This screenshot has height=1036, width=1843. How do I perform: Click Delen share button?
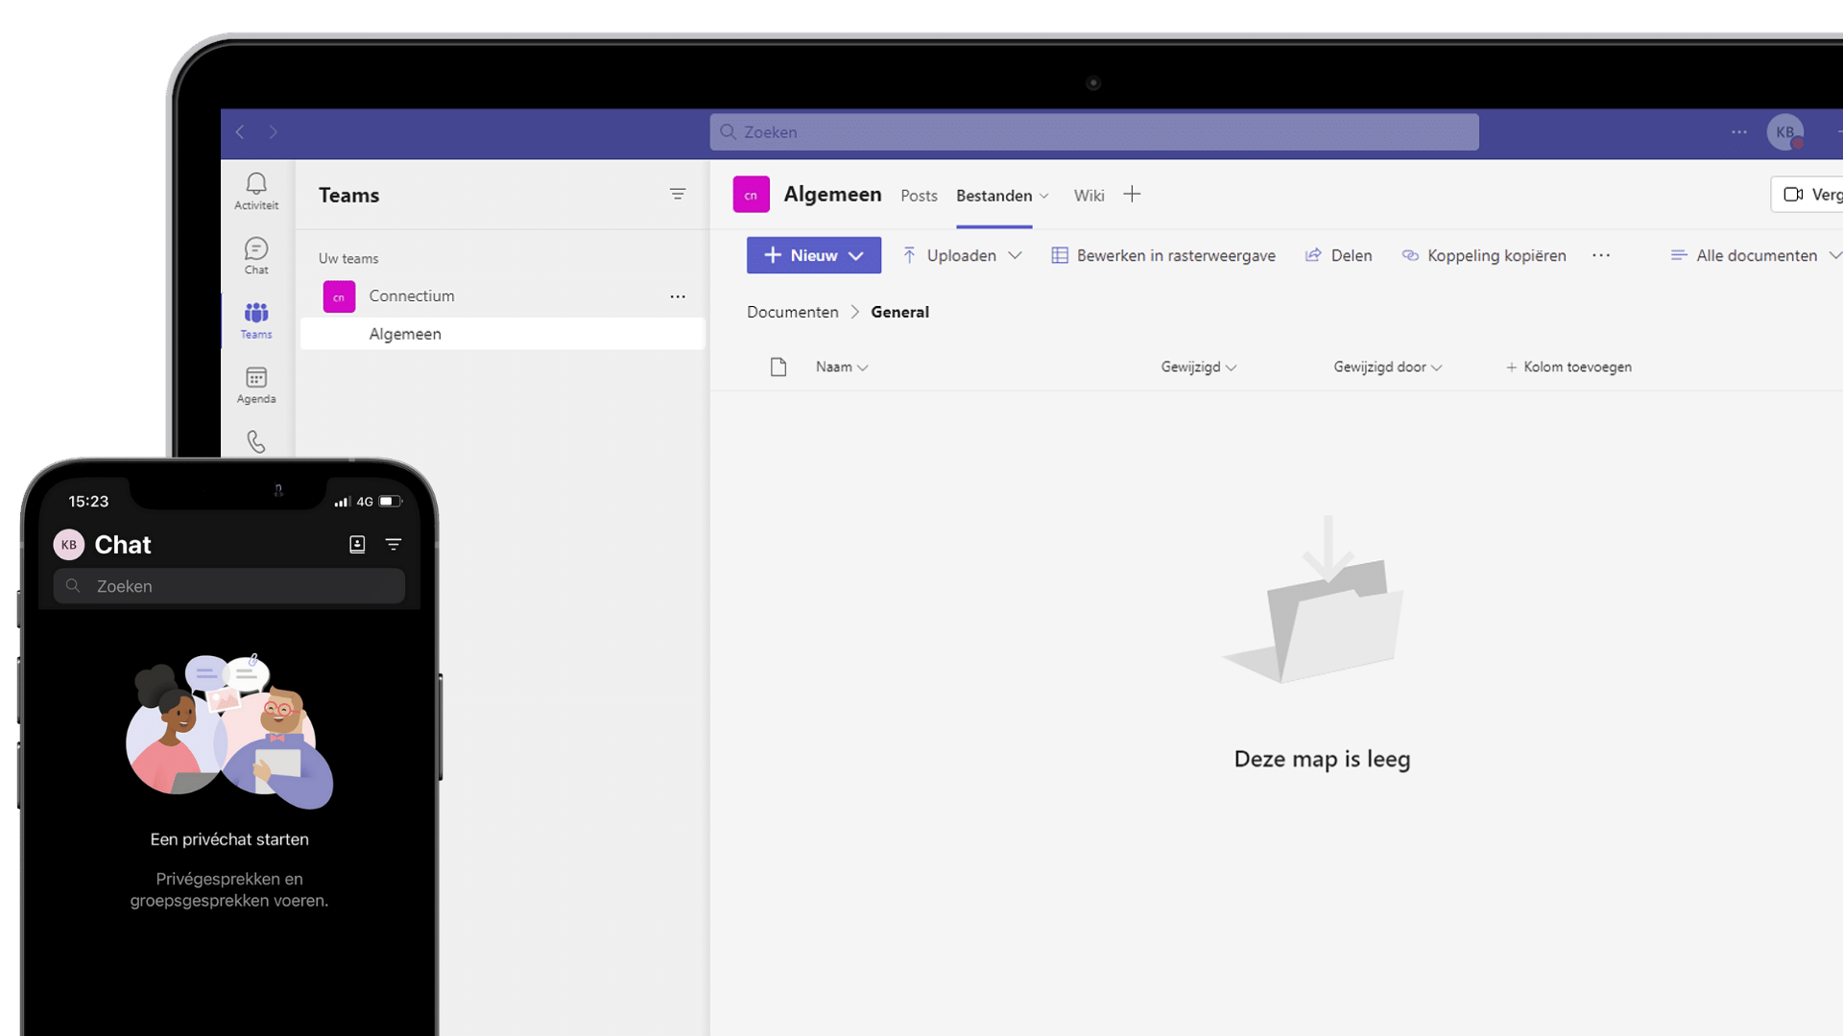coord(1338,255)
